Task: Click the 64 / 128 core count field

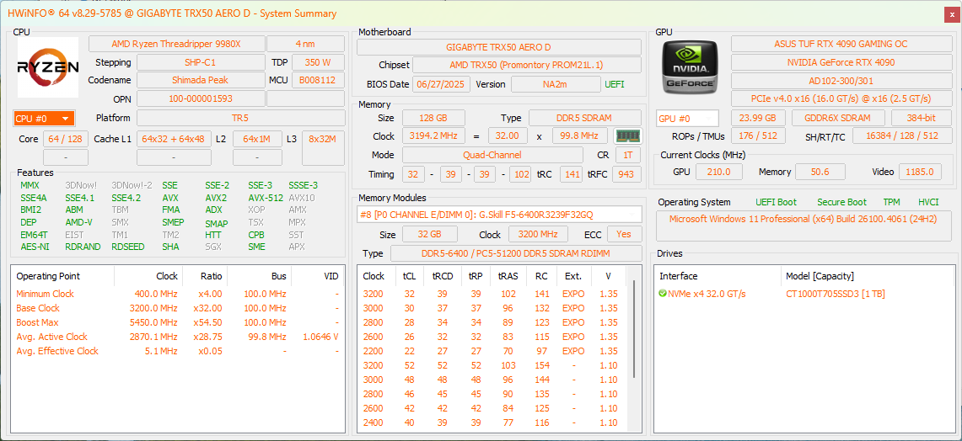Action: [x=66, y=139]
